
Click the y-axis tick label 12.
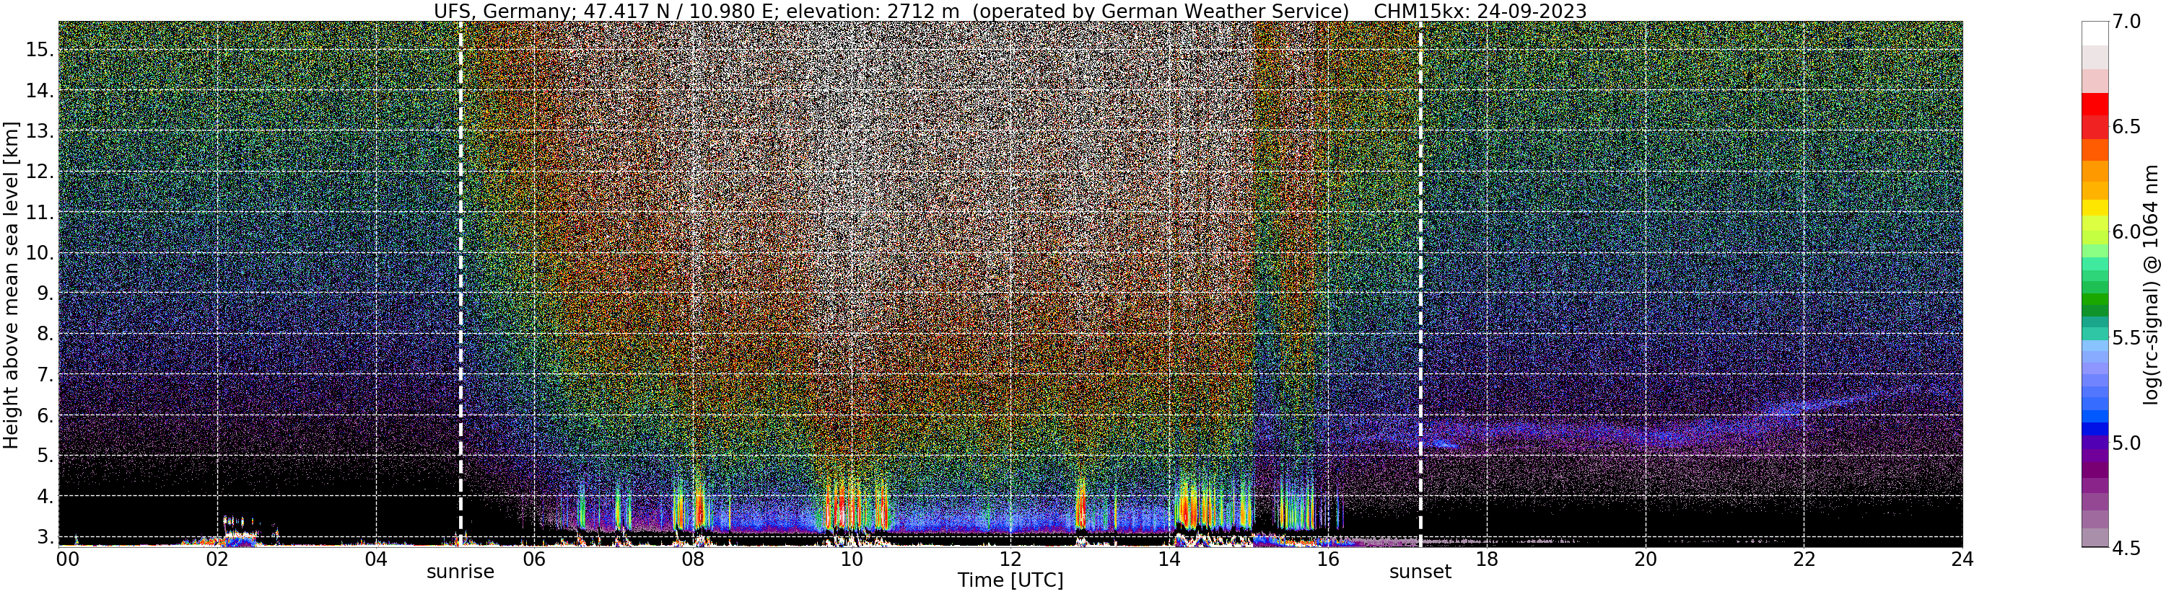[x=40, y=172]
